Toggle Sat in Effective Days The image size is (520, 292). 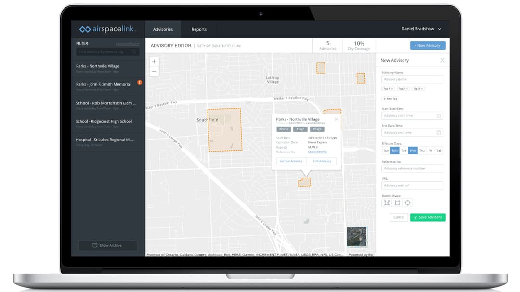439,151
